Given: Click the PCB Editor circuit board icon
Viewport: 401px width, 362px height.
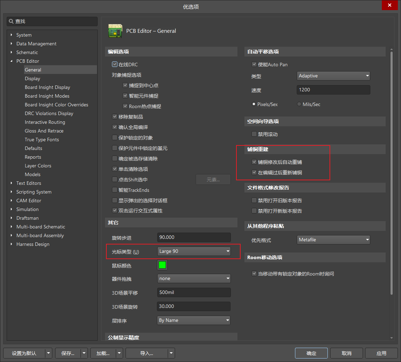Looking at the screenshot, I should point(115,31).
